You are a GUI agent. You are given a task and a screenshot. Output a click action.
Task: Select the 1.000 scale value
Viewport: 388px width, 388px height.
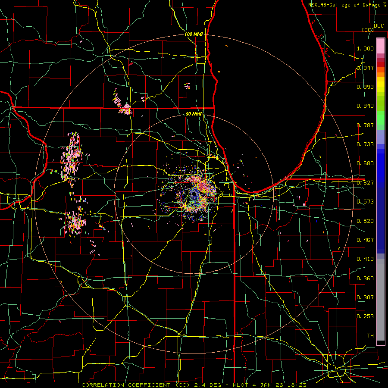(365, 48)
